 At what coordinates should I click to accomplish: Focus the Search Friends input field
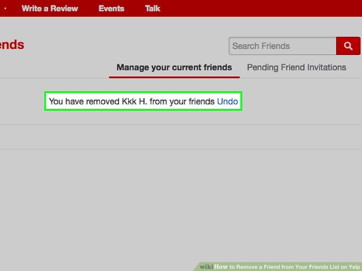[x=282, y=46]
